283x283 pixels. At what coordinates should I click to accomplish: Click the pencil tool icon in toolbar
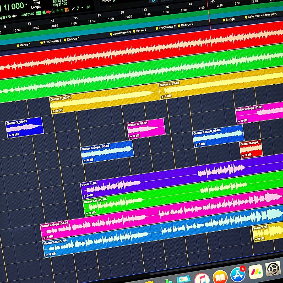click(x=73, y=9)
